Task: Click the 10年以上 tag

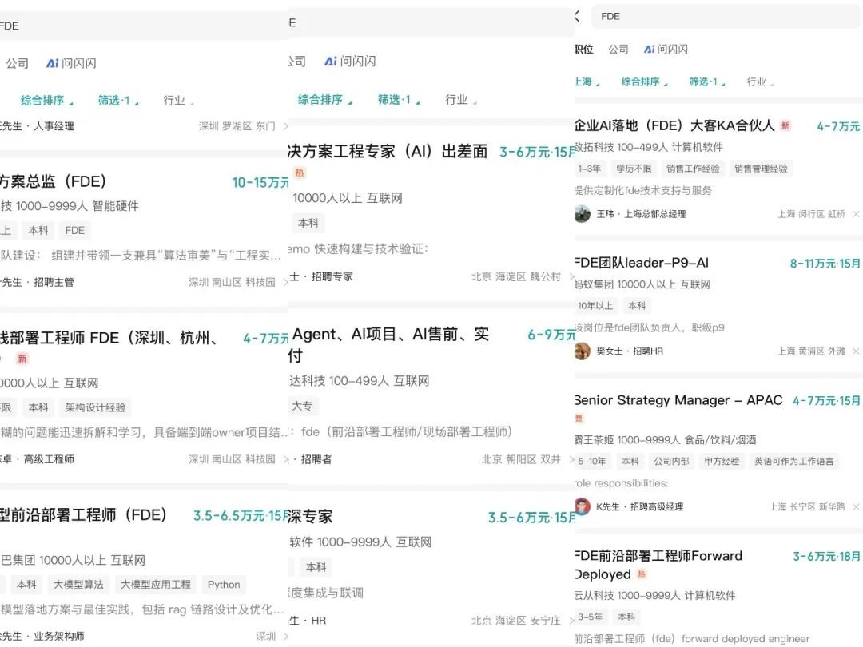Action: pyautogui.click(x=595, y=306)
